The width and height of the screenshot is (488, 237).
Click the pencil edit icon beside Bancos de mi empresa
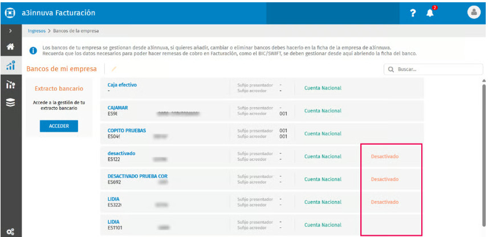114,69
